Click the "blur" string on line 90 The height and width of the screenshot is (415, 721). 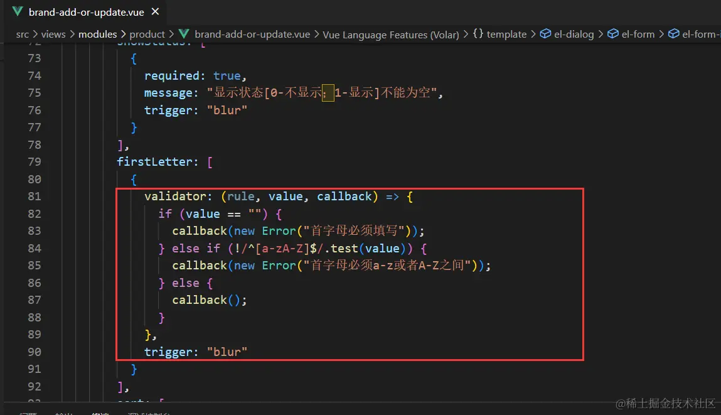point(227,352)
